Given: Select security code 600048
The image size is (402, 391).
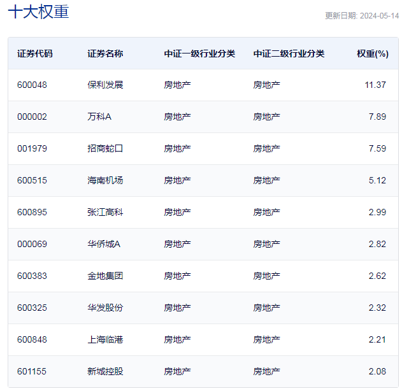Looking at the screenshot, I should pos(32,85).
